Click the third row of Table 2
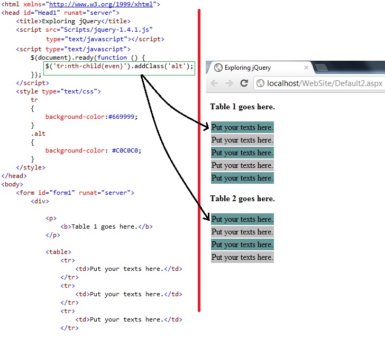Screen dimensions: 385x349 (242, 244)
